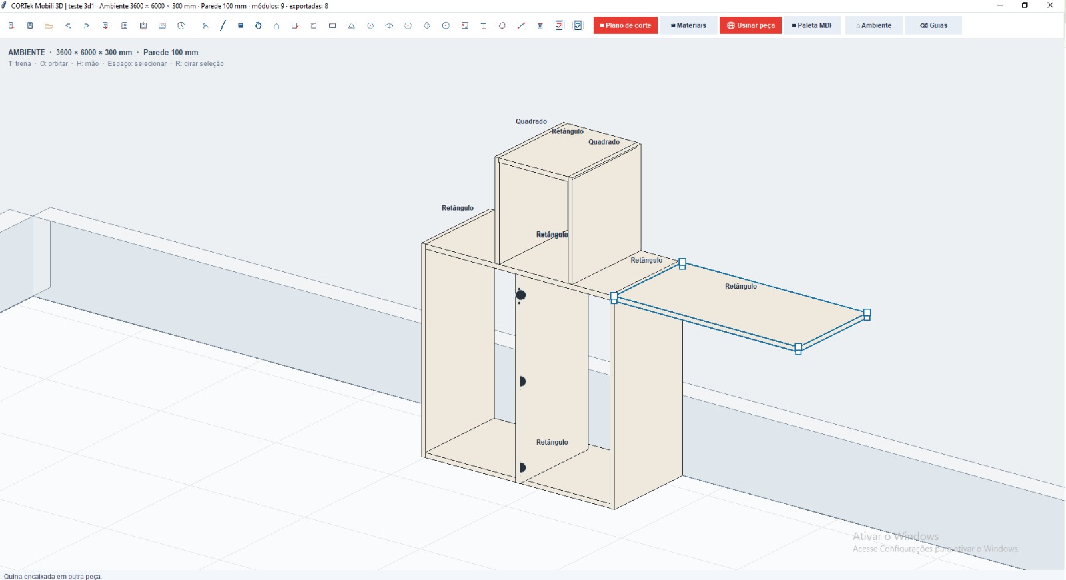Viewport: 1066px width, 580px height.
Task: Redo the last action
Action: pyautogui.click(x=87, y=25)
